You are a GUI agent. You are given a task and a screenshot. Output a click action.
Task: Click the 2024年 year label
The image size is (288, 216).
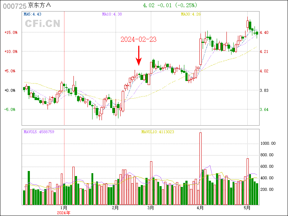click(64, 213)
